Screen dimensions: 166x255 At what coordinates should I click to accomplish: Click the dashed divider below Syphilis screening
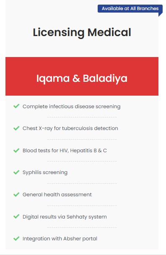point(82,183)
